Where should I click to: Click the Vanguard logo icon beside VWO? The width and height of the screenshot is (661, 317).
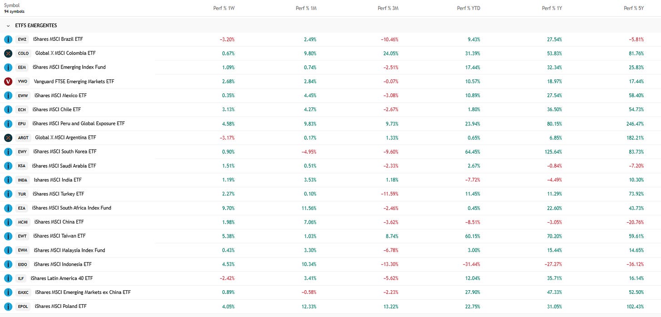[x=8, y=82]
